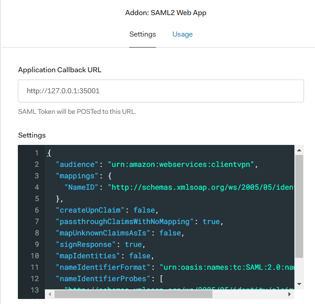Select the Settings tab

tap(142, 34)
